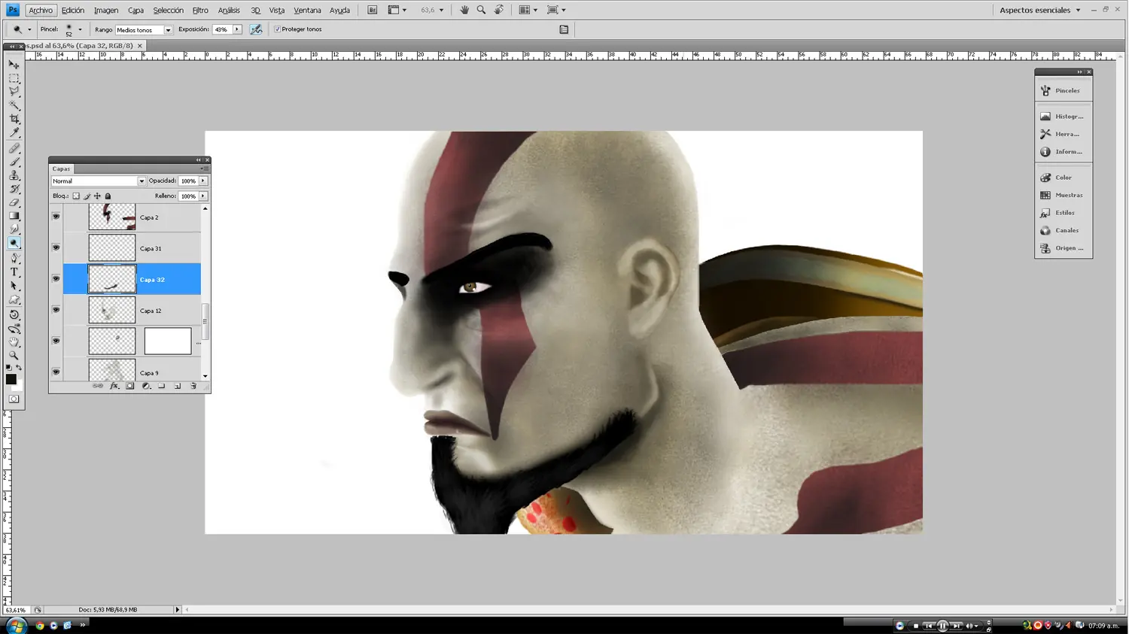
Task: Hide the Capa 9 layer
Action: click(56, 372)
